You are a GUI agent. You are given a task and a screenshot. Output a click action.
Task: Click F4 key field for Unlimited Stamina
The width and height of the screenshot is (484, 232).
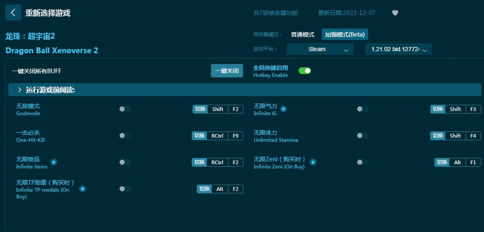[473, 136]
